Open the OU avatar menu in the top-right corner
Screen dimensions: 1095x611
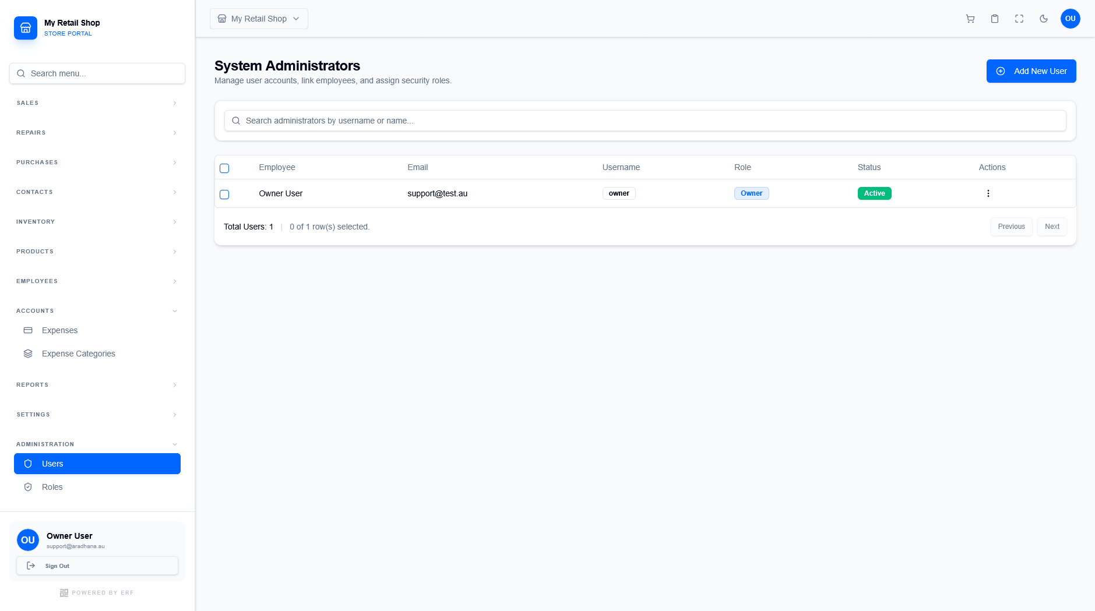click(x=1070, y=19)
